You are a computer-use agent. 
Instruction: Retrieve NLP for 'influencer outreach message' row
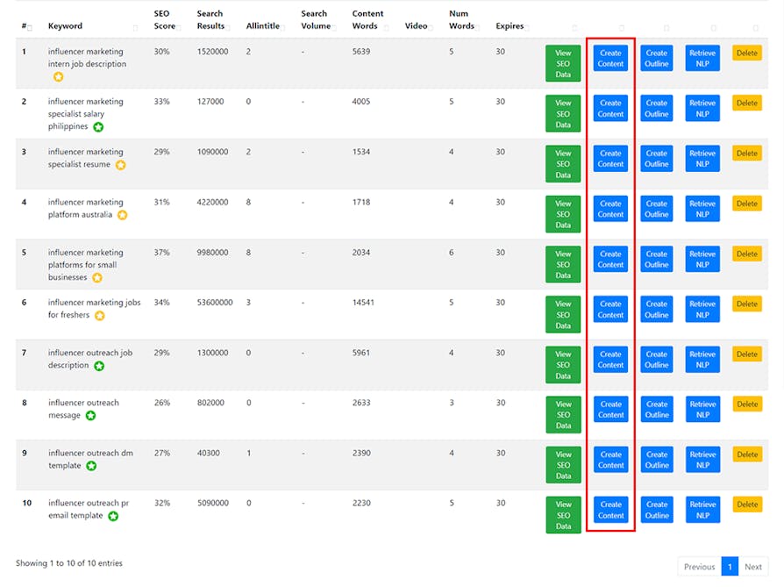coord(702,410)
